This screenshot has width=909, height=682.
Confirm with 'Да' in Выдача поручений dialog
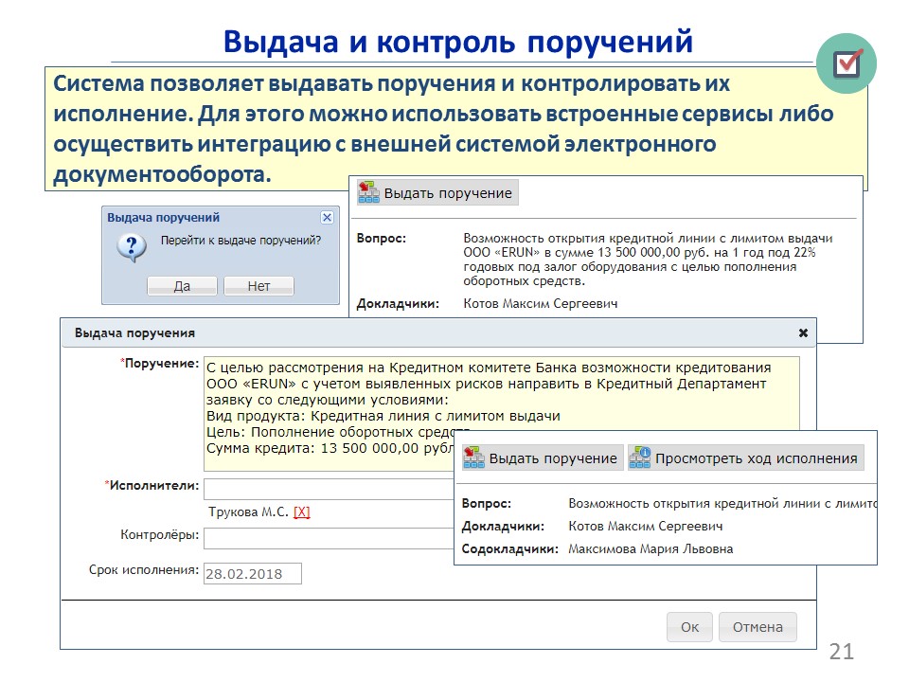coord(182,286)
